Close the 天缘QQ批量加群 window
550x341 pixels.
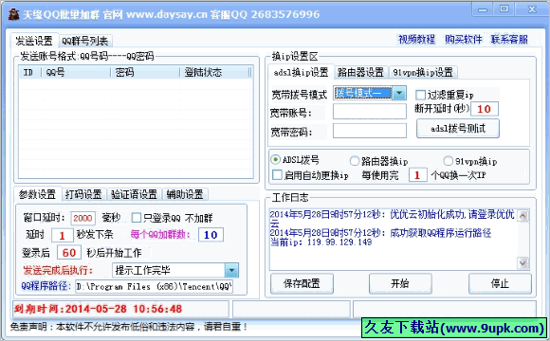pos(532,9)
